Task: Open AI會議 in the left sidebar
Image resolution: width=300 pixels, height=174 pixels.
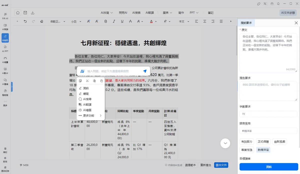Action: click(x=5, y=81)
